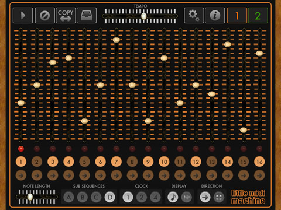This screenshot has height=210, width=281.
Task: Start playback with the play button
Action: point(23,16)
